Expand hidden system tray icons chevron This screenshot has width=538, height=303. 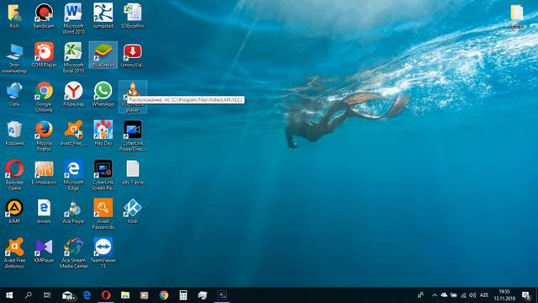pos(435,295)
